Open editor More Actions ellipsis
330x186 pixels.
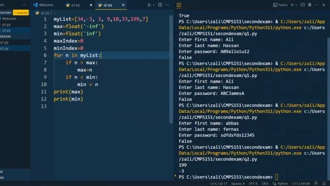tap(167, 5)
